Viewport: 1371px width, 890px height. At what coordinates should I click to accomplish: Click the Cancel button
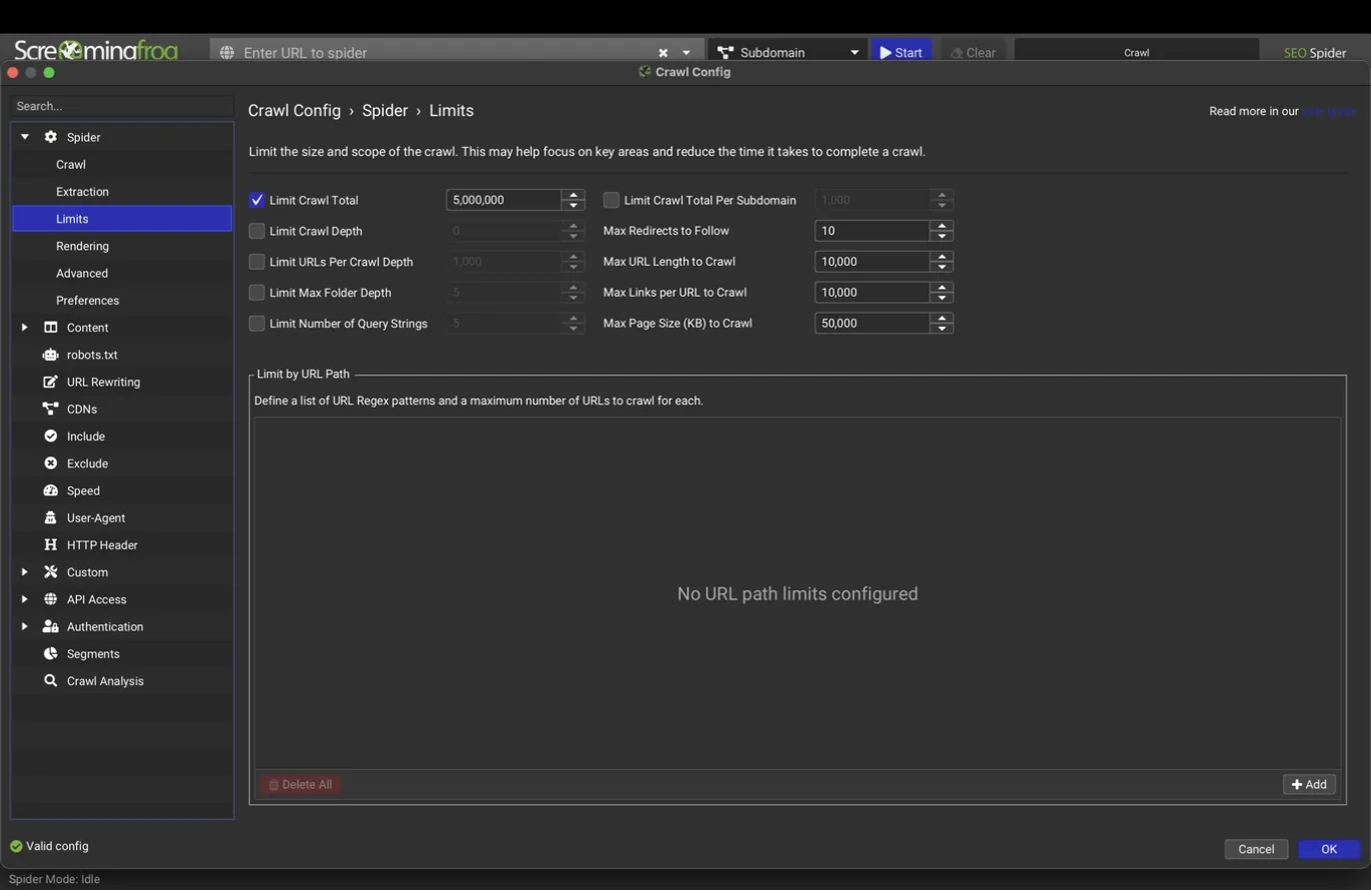tap(1256, 849)
